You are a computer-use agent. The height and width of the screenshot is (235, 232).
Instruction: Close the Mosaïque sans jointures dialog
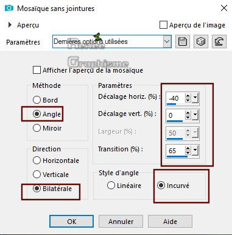coord(224,8)
